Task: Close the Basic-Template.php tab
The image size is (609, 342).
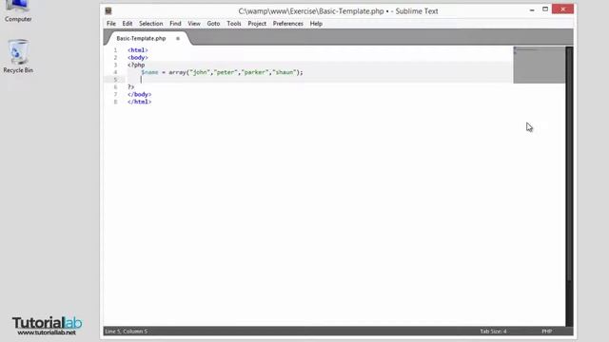Action: 178,38
